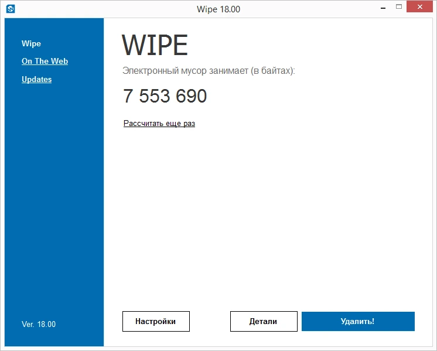
Task: Open Настройки settings button
Action: (x=156, y=322)
